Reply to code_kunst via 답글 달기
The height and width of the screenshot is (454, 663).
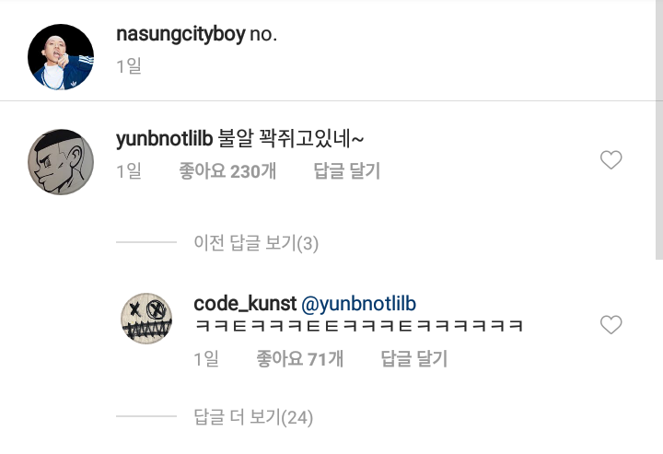click(414, 359)
